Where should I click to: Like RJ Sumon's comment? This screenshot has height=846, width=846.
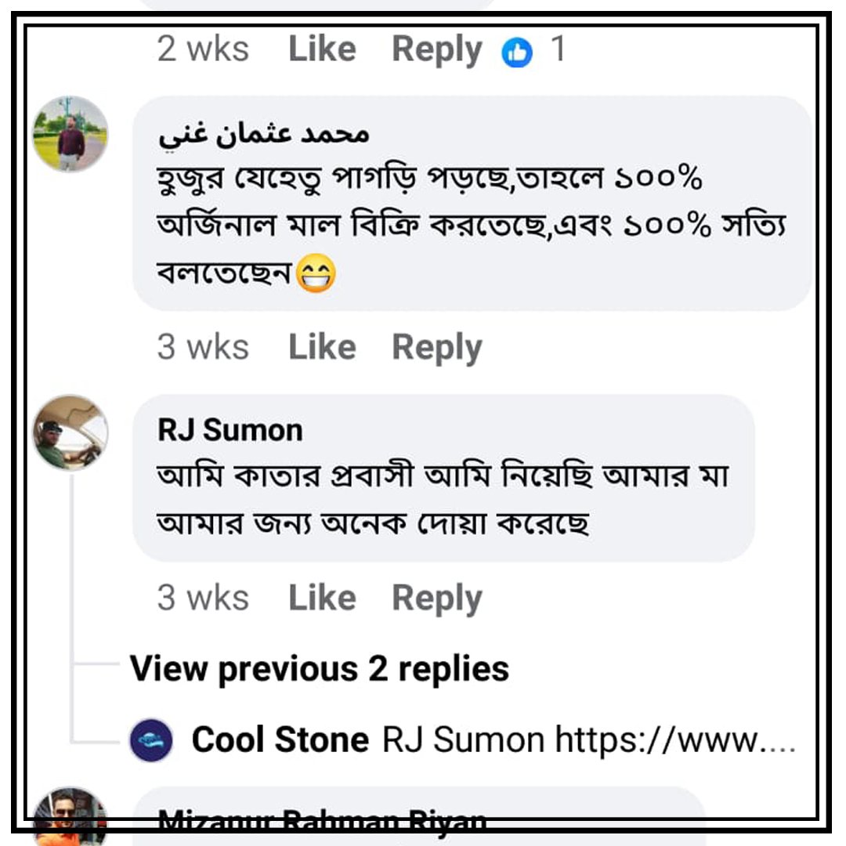tap(324, 597)
